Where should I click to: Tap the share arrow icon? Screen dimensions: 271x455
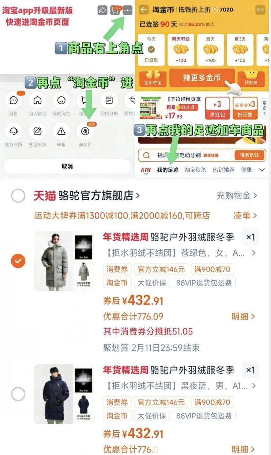102,10
